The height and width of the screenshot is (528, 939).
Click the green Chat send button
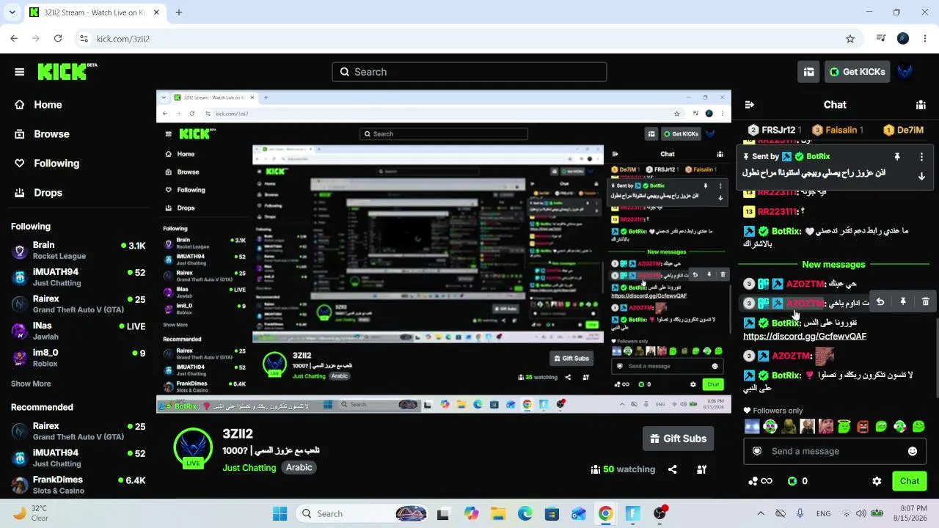pyautogui.click(x=910, y=481)
